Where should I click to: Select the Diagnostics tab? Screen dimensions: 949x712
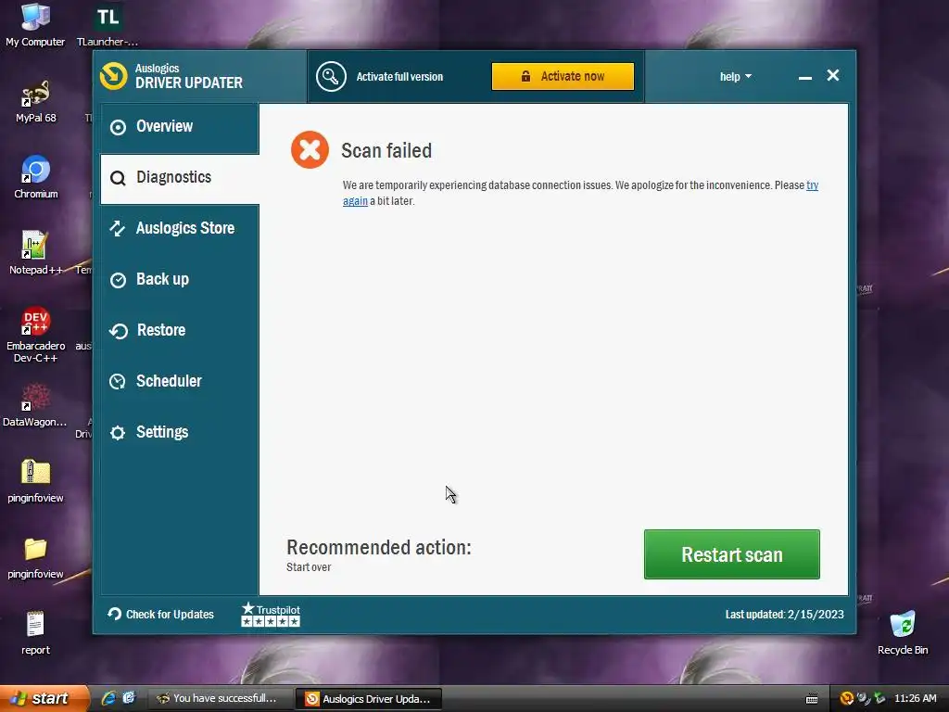180,177
